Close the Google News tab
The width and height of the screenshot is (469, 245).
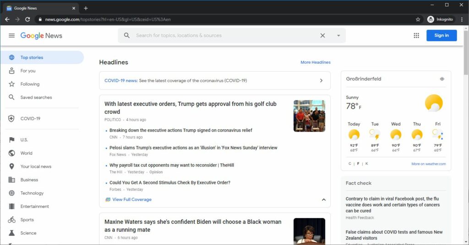74,8
